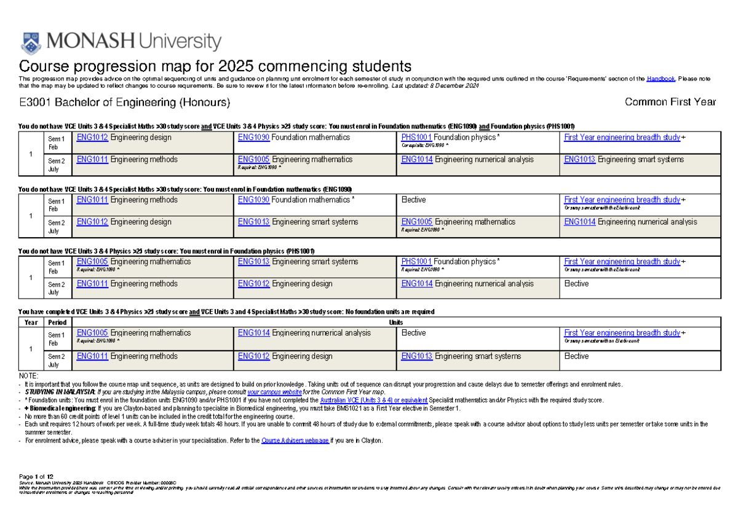738x521 pixels.
Task: Click the Monash University crest logo
Action: tap(32, 42)
